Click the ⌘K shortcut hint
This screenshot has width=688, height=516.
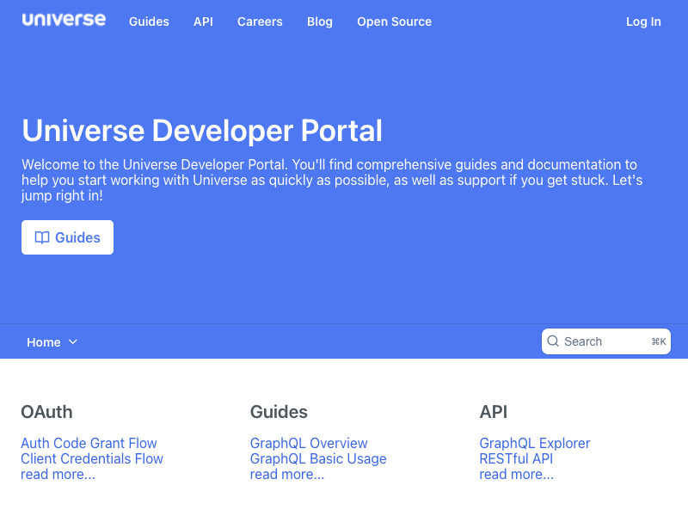tap(659, 341)
